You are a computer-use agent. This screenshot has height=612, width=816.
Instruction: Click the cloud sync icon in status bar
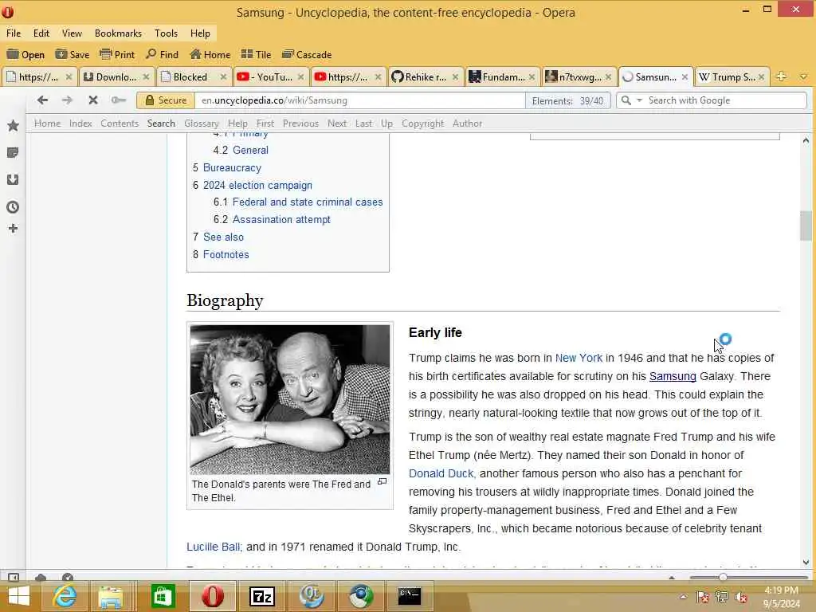point(41,577)
